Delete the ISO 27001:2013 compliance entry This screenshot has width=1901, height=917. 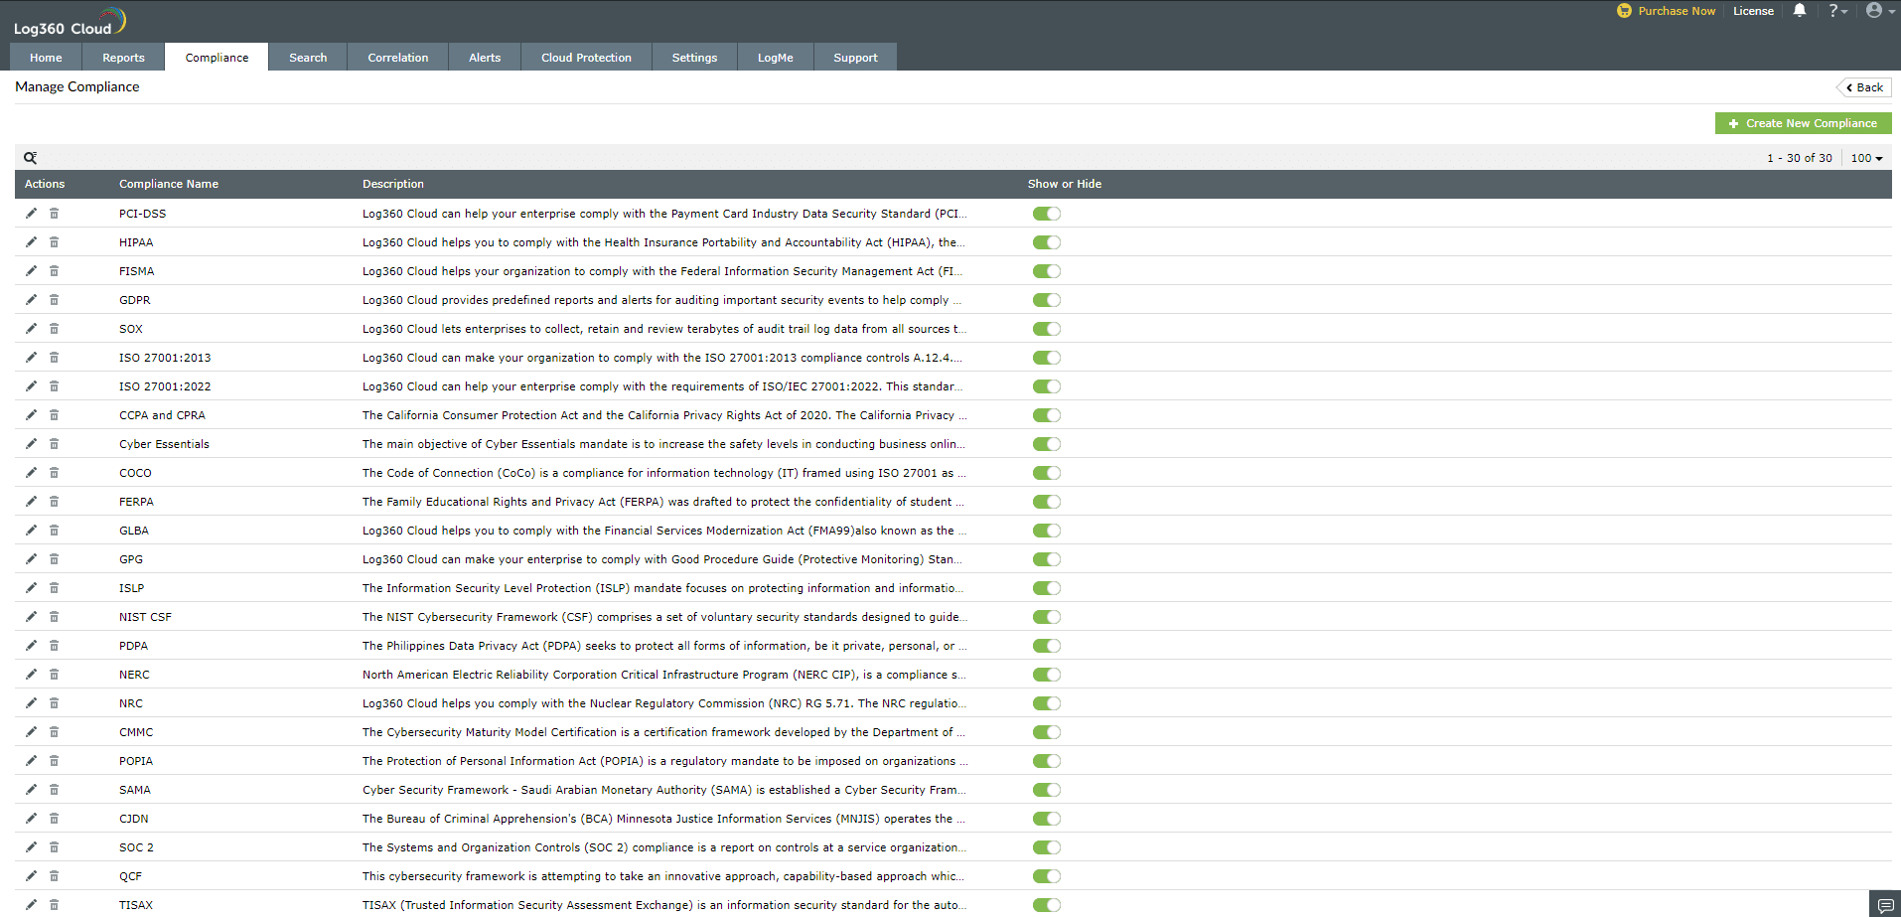tap(54, 358)
